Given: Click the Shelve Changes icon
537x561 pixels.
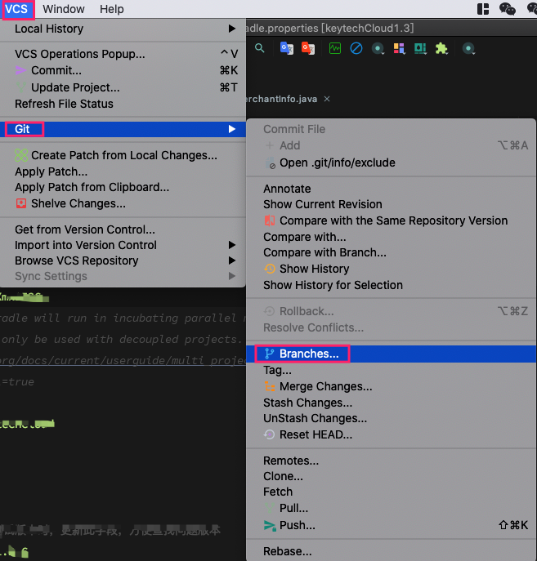Looking at the screenshot, I should tap(21, 203).
